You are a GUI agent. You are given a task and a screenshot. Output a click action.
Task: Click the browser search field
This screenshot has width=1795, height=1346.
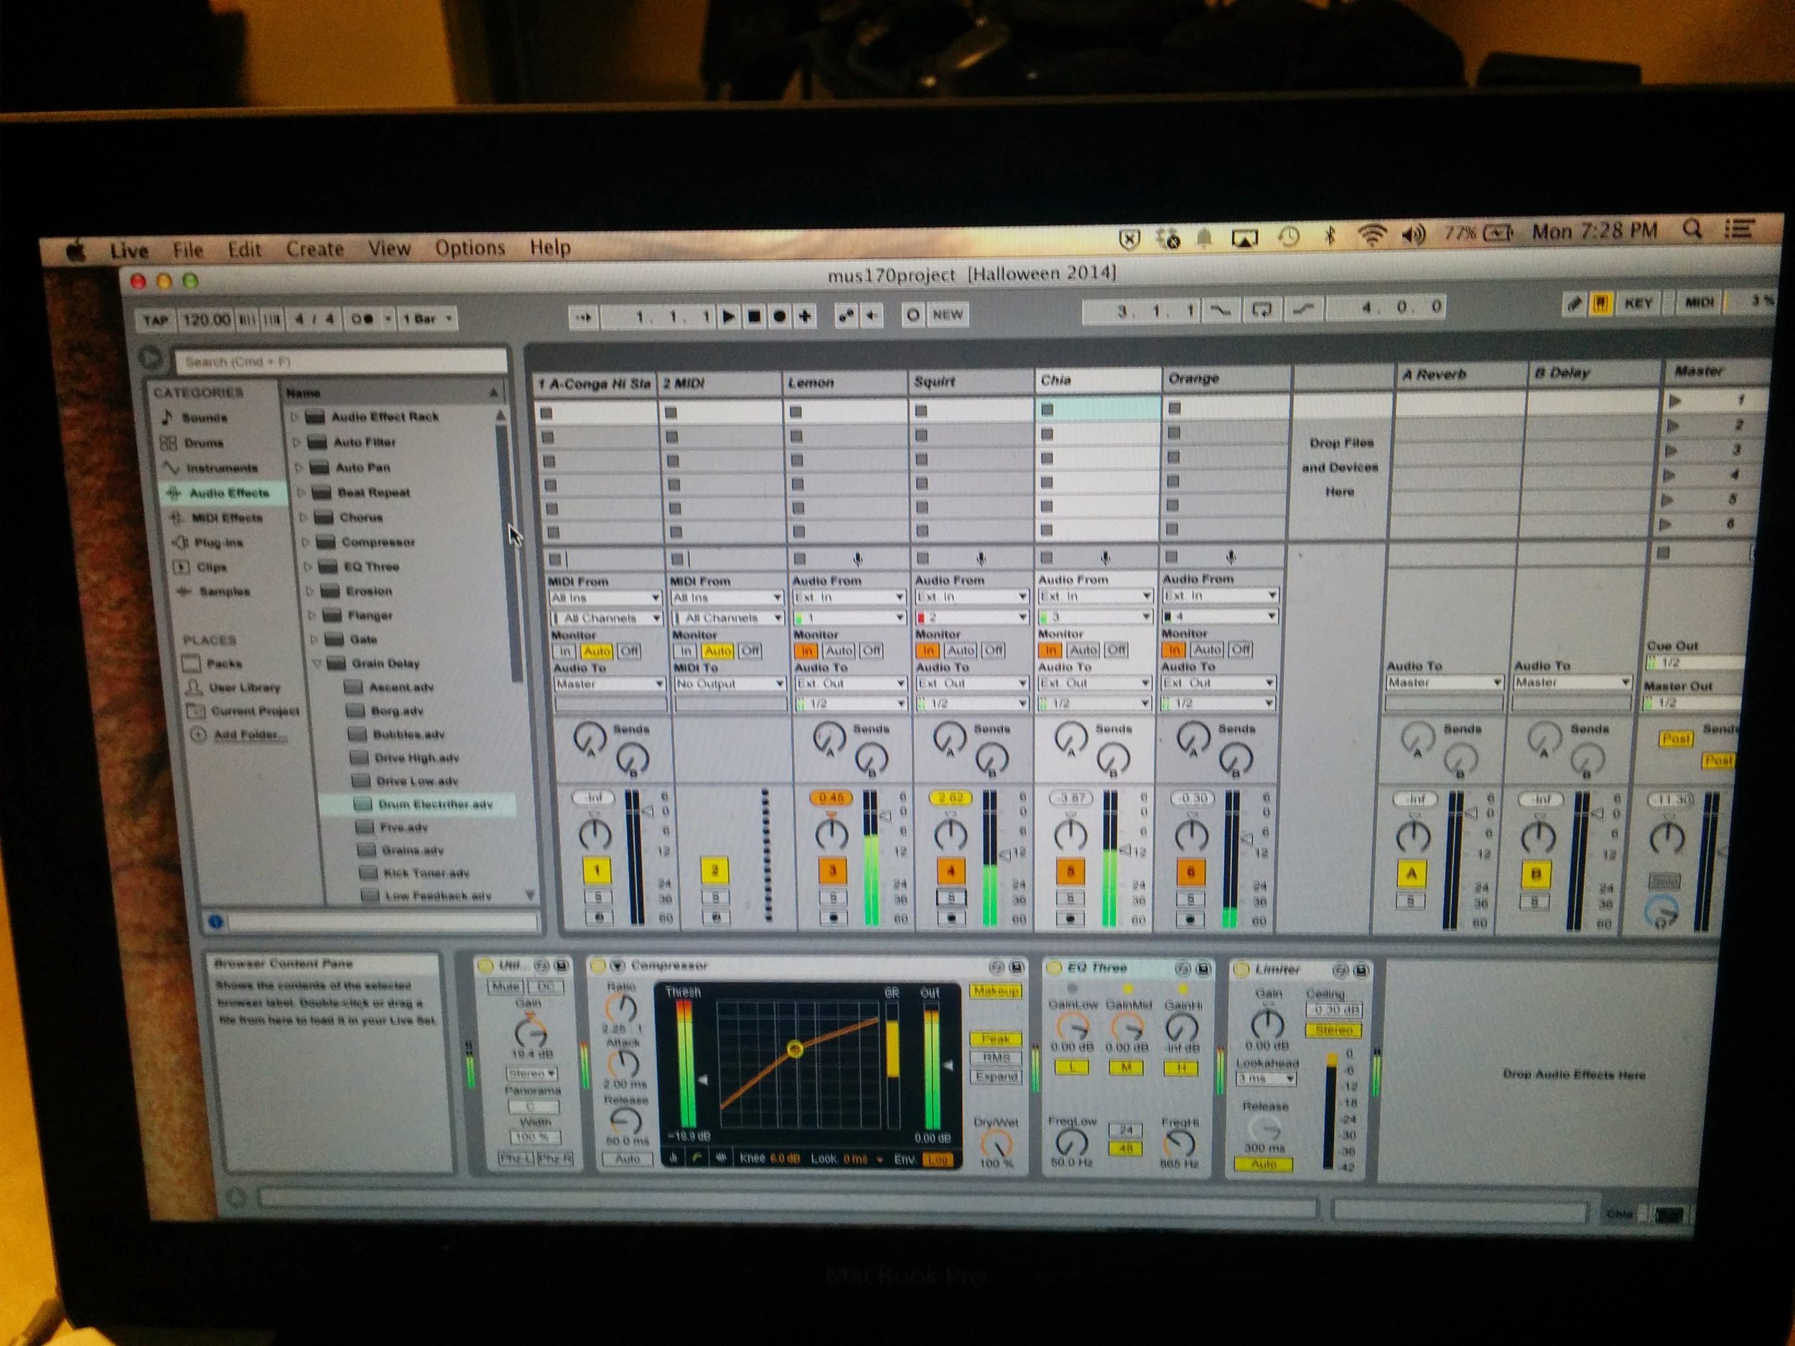tap(341, 362)
